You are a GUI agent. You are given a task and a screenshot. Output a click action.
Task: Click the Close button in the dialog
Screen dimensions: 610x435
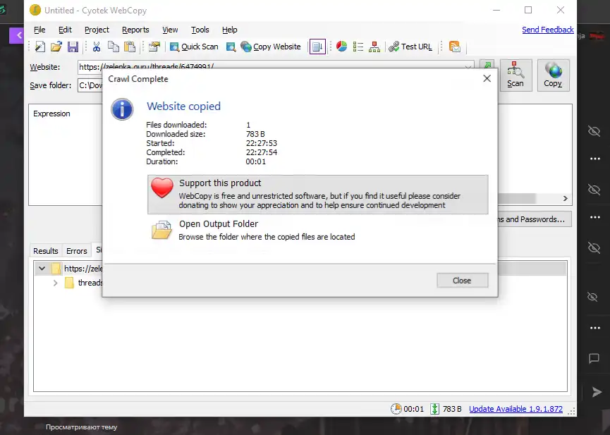(x=462, y=281)
